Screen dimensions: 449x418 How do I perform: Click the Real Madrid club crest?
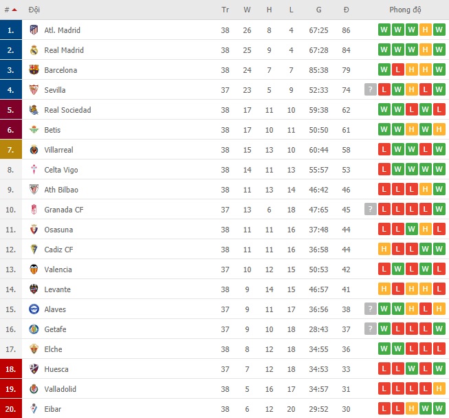pyautogui.click(x=34, y=49)
